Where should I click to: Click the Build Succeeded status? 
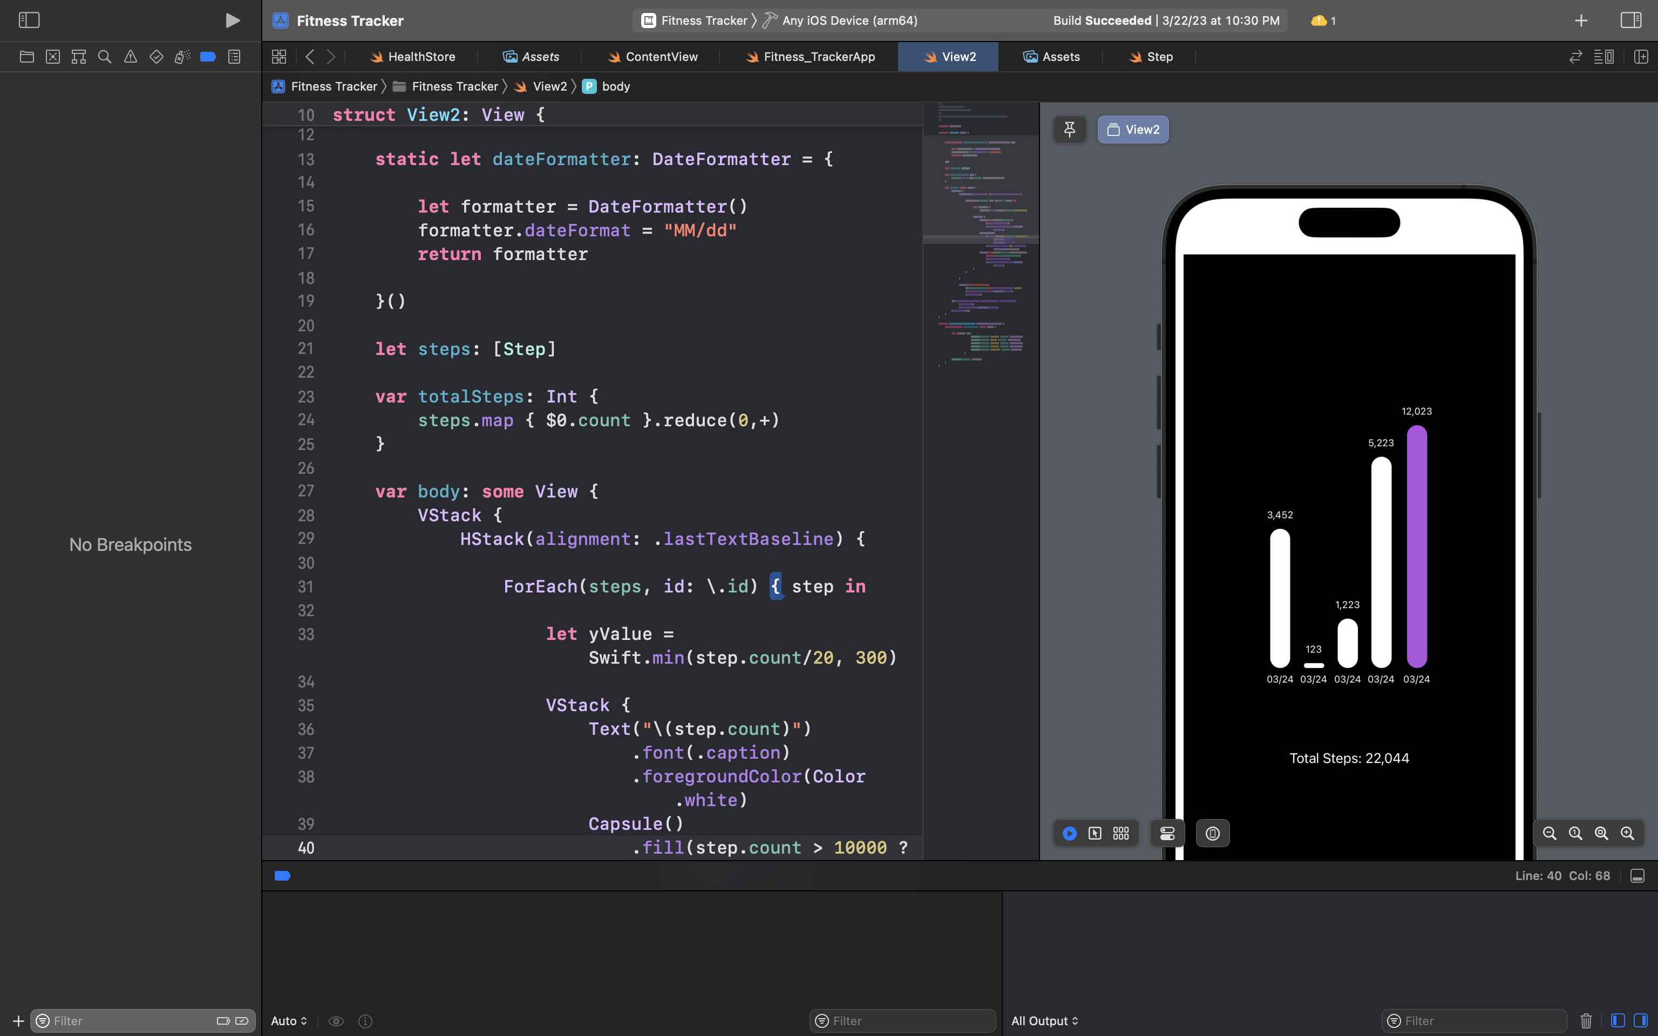(x=1166, y=21)
